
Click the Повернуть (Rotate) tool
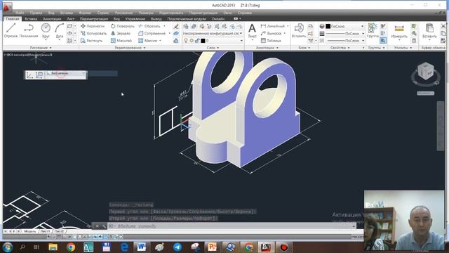122,26
